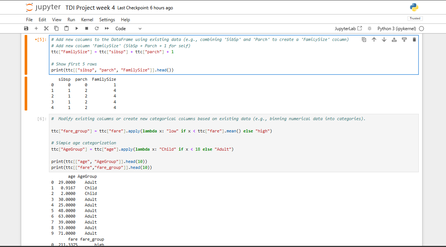Restart kernel and run all cells
This screenshot has width=446, height=247.
click(107, 28)
